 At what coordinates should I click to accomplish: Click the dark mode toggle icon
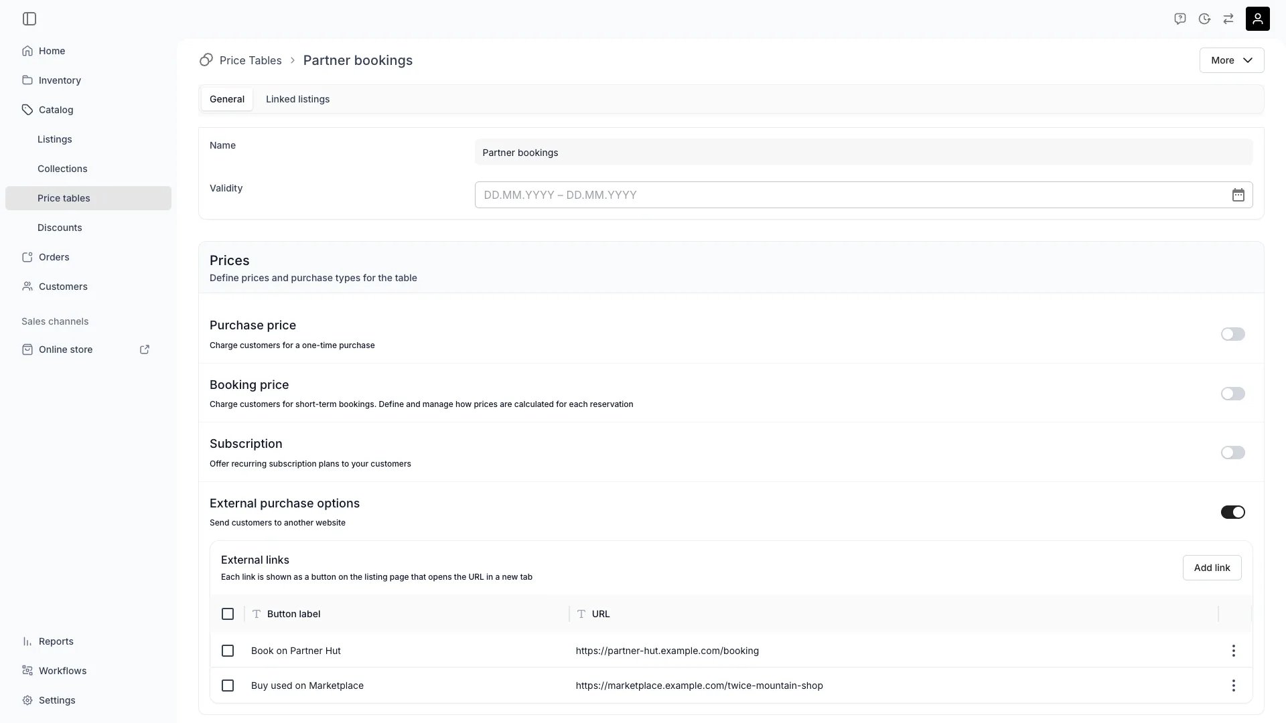[x=1204, y=19]
